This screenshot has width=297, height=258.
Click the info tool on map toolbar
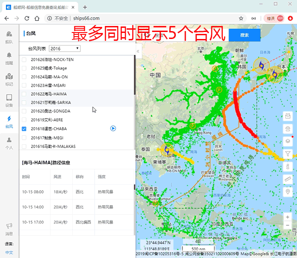[x=288, y=167]
